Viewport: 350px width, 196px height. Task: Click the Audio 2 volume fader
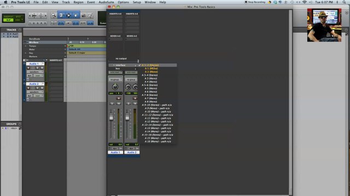(x=127, y=117)
